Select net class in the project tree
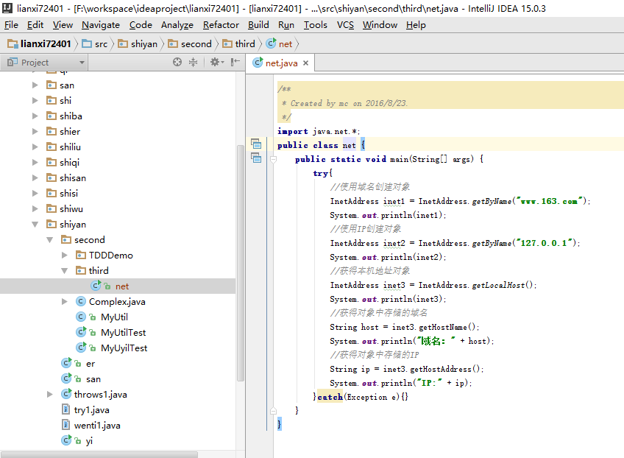 pyautogui.click(x=118, y=286)
